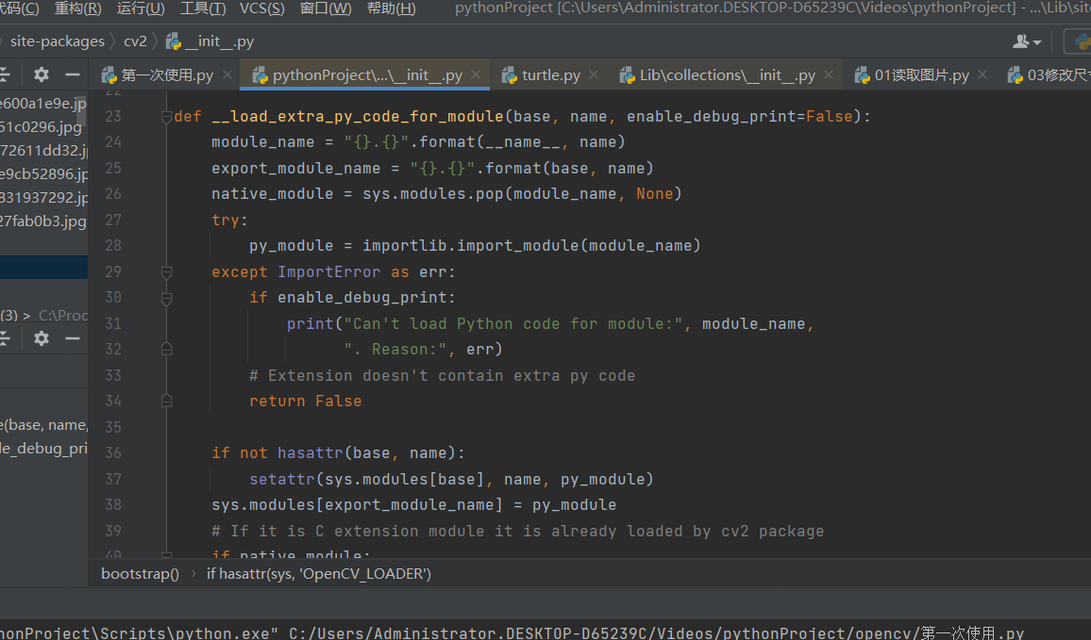
Task: Click Python file icon on 第一次使用.py tab
Action: point(109,75)
